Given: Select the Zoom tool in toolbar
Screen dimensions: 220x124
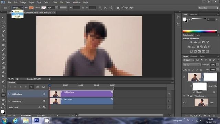Looking at the screenshot, I should coord(3,104).
